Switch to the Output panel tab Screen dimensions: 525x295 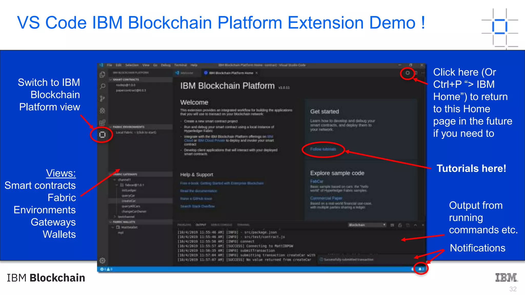coord(201,225)
